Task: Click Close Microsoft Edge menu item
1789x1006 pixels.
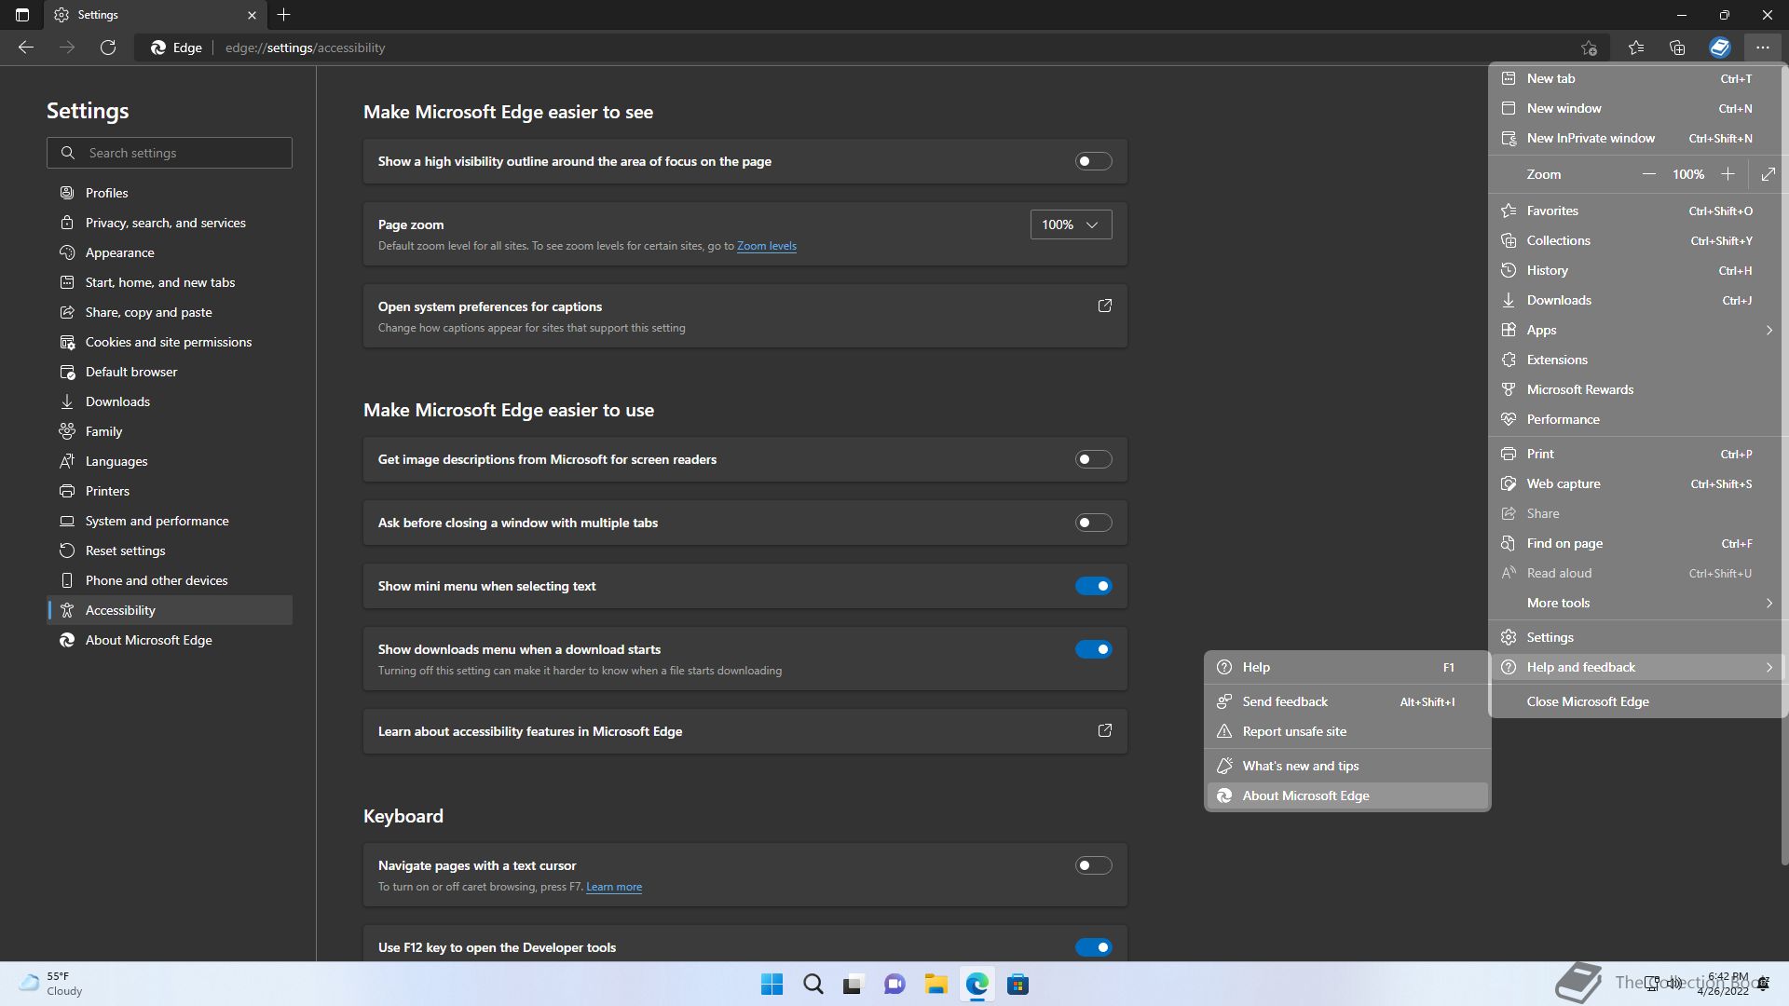Action: pyautogui.click(x=1635, y=701)
